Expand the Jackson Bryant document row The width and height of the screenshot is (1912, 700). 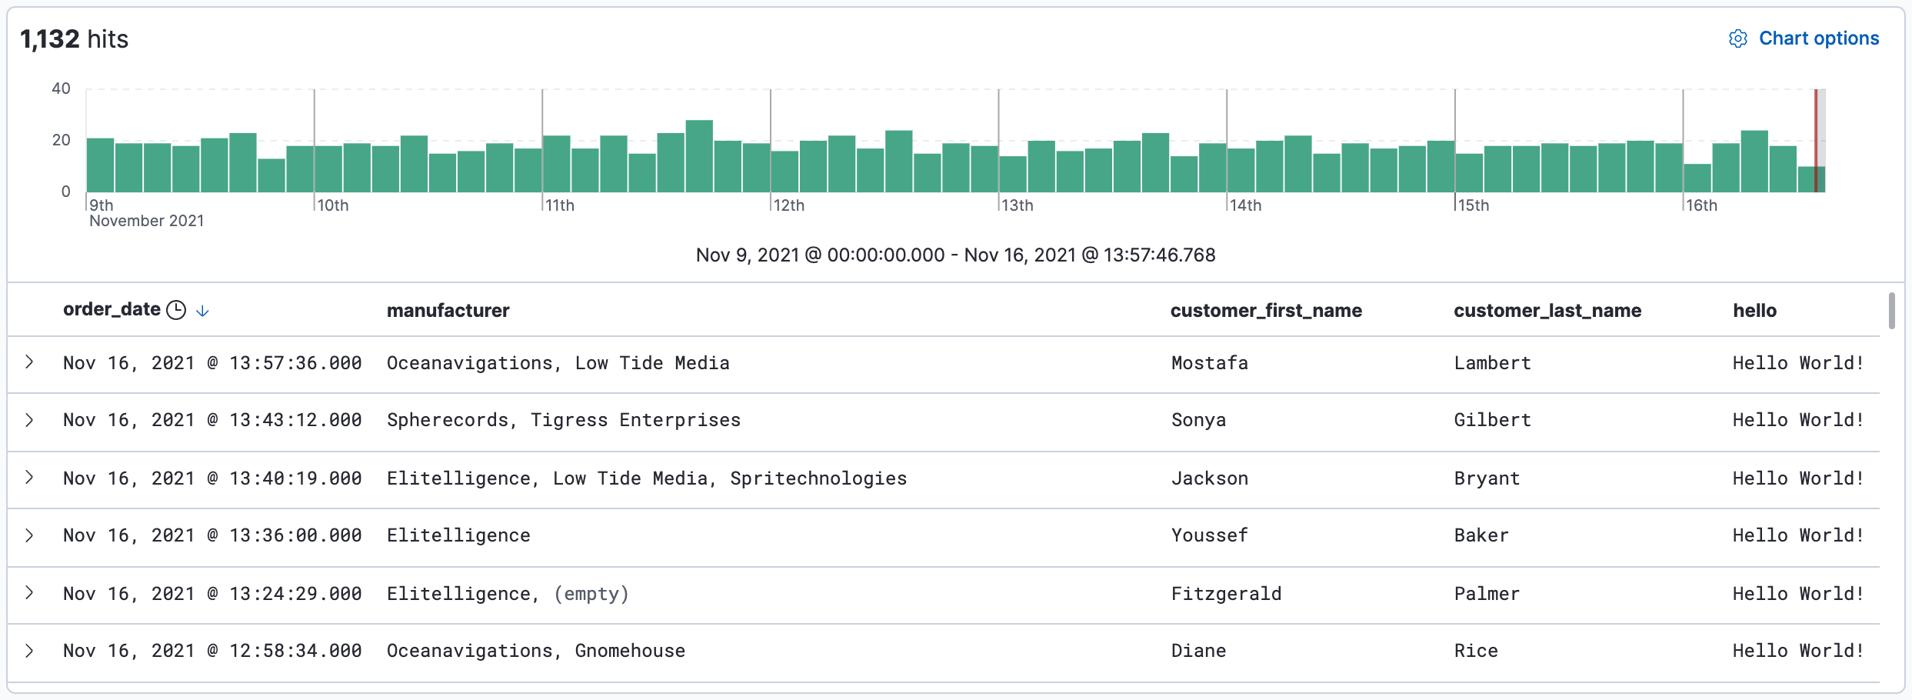click(29, 478)
